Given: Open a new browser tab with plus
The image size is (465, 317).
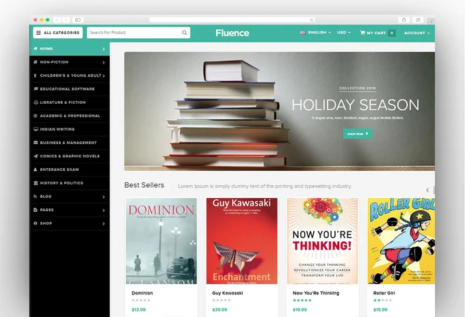Looking at the screenshot, I should click(x=431, y=21).
